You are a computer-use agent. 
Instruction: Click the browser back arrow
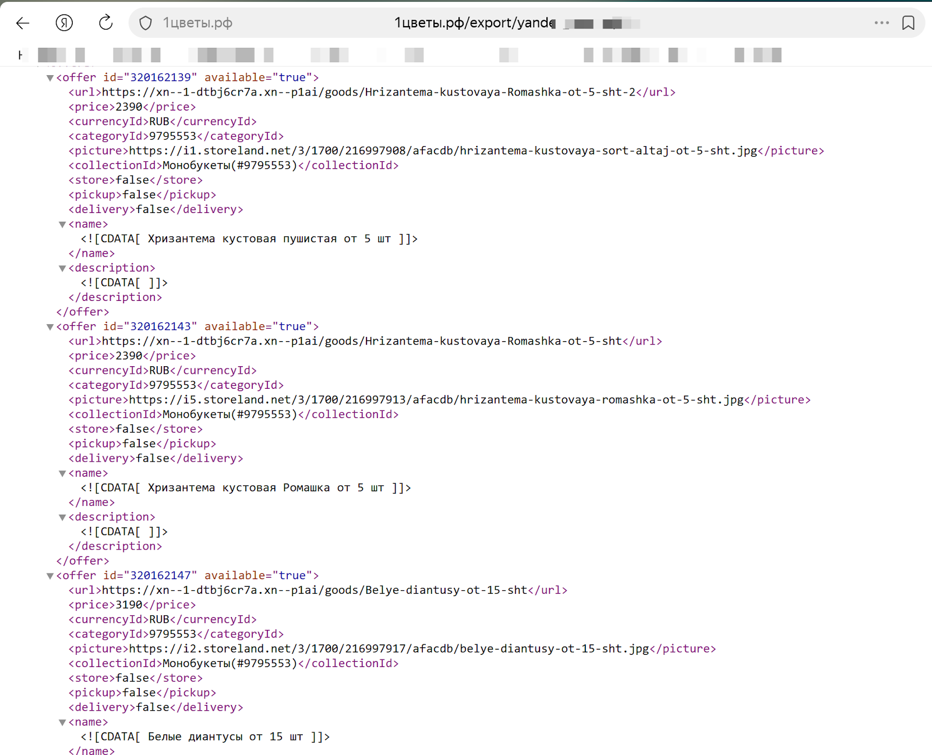(23, 23)
